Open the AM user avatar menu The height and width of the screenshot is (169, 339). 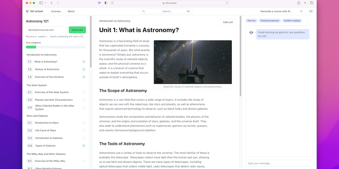(311, 11)
